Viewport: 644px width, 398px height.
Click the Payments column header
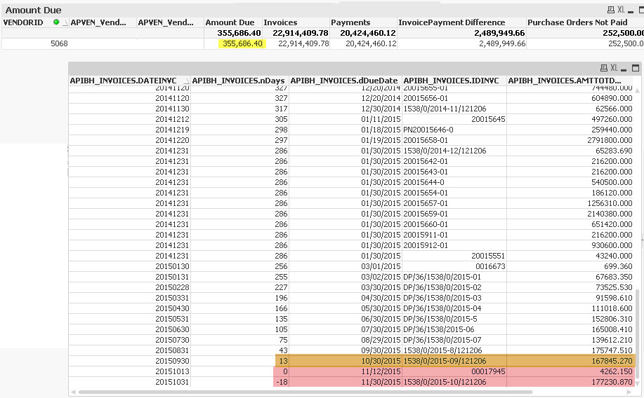click(350, 22)
